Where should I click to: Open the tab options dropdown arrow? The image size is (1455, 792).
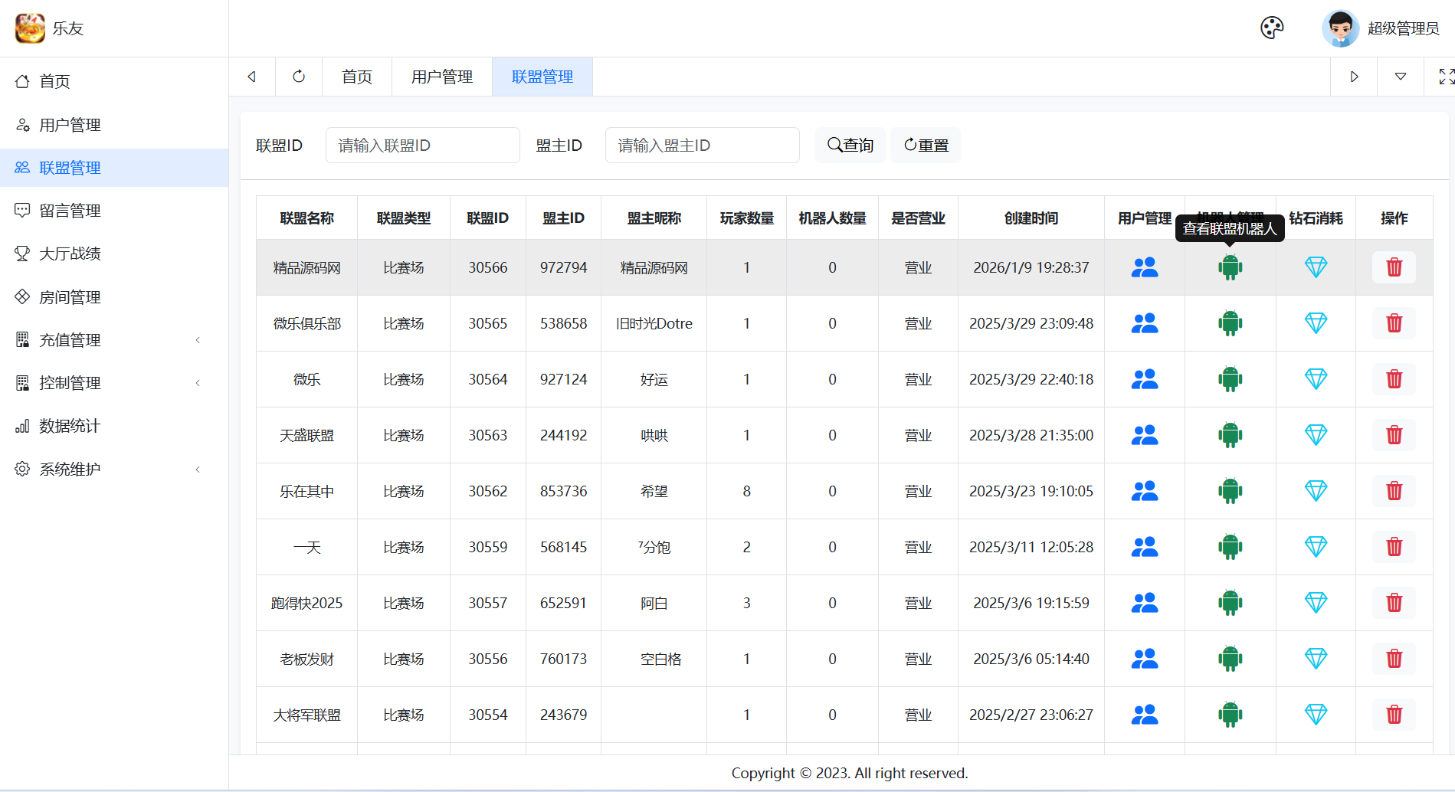[x=1400, y=77]
